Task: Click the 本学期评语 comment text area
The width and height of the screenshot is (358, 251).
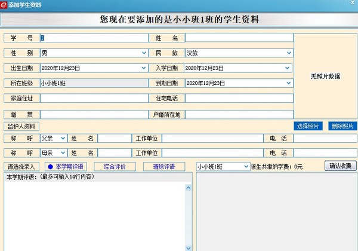Action: click(94, 215)
